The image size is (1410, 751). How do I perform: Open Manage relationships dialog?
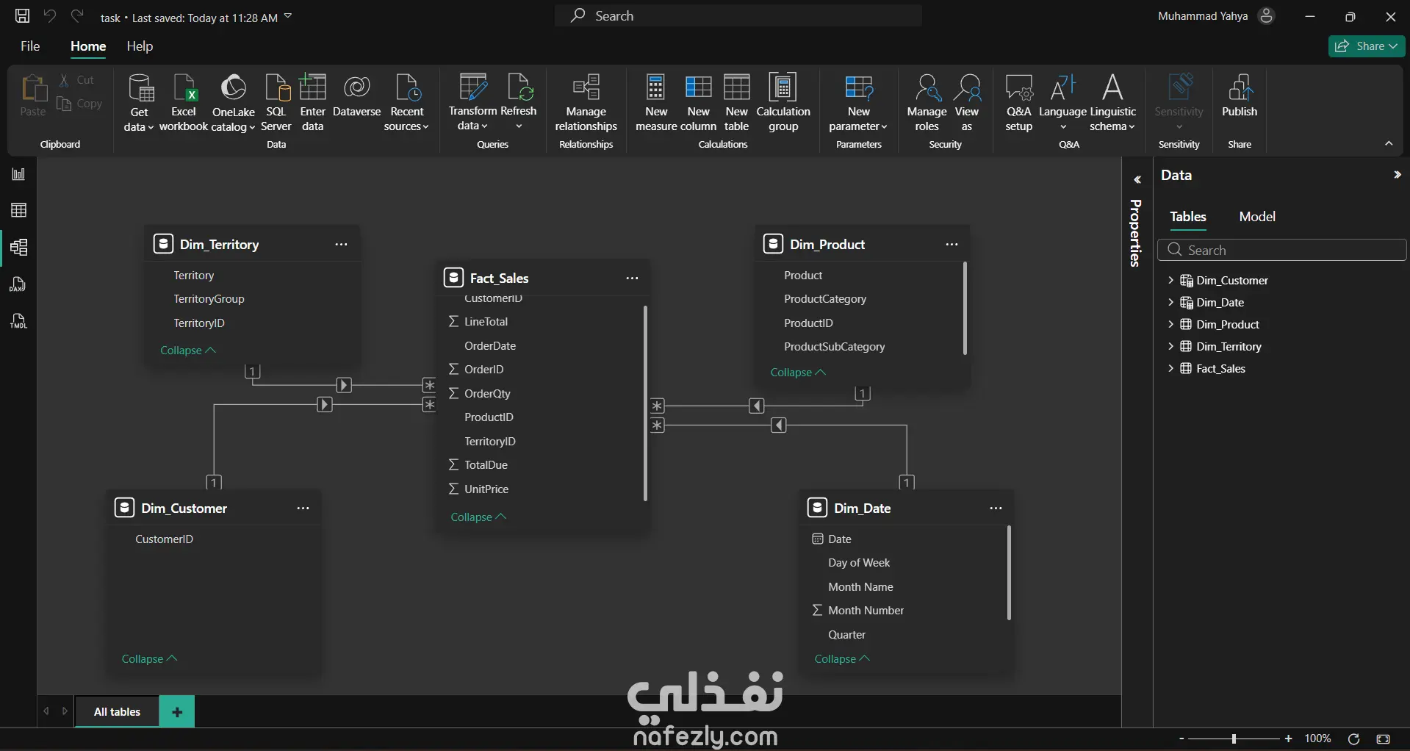pyautogui.click(x=586, y=103)
